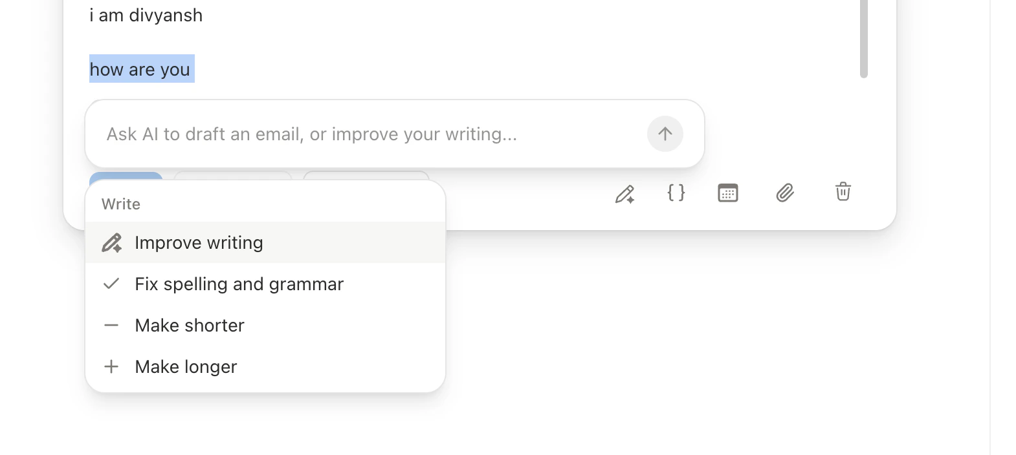This screenshot has height=455, width=1016.
Task: Open the AI writing assistant pencil icon
Action: pyautogui.click(x=625, y=193)
